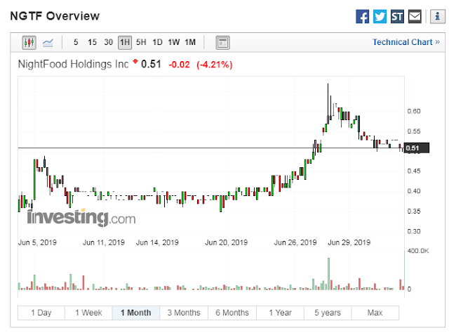The width and height of the screenshot is (449, 333).
Task: Click the candlestick with the highest wick
Action: coord(328,104)
